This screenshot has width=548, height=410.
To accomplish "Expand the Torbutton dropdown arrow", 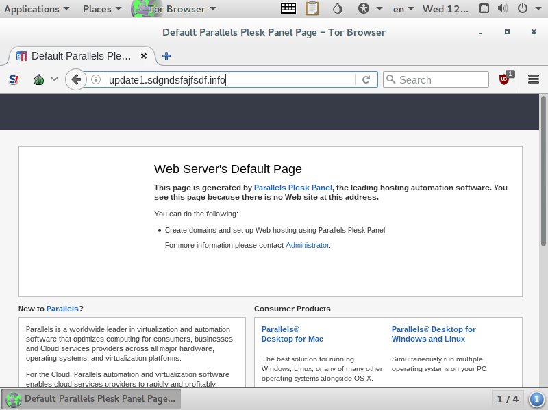I will click(54, 79).
